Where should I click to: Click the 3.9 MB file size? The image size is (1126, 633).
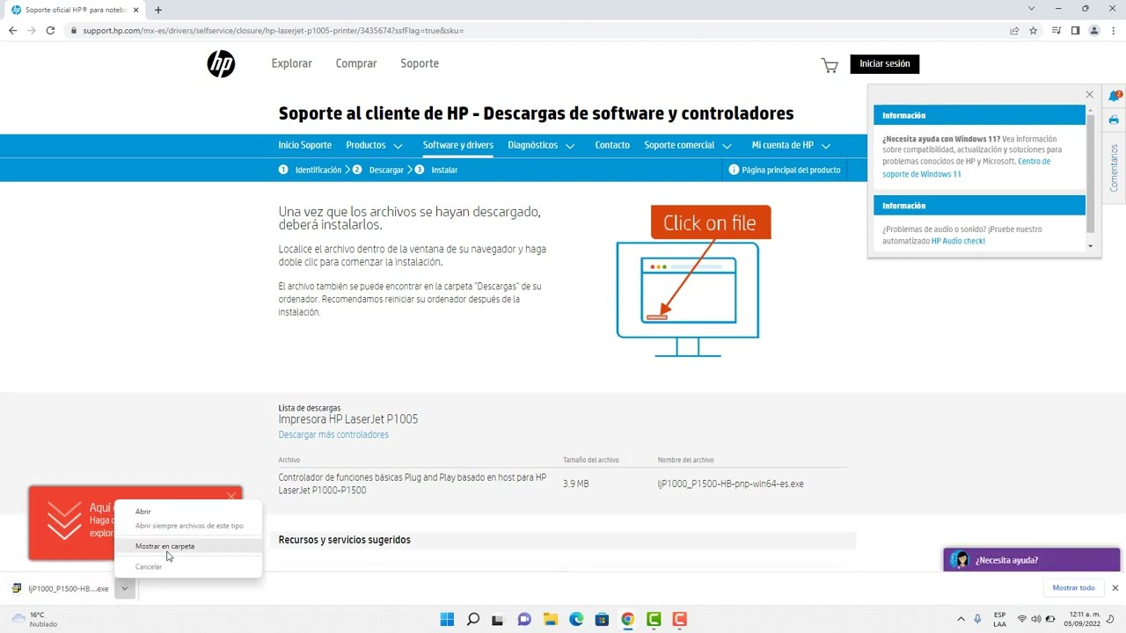[x=576, y=484]
